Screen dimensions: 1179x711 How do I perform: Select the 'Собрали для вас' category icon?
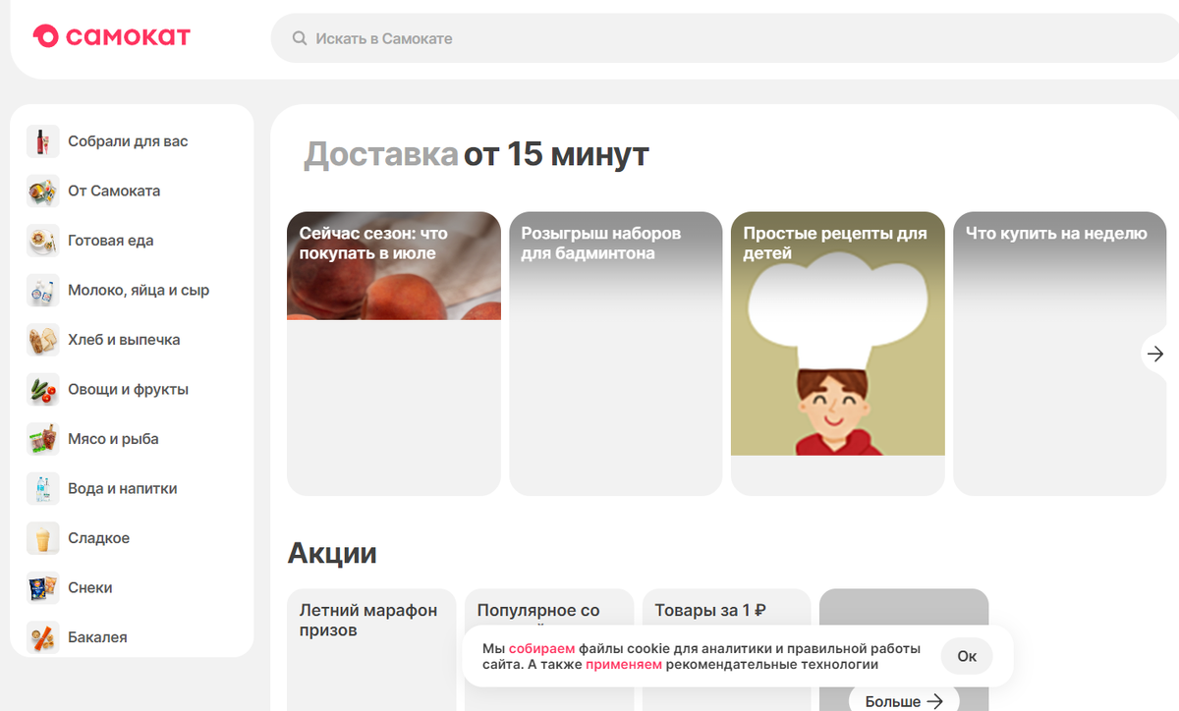[43, 140]
